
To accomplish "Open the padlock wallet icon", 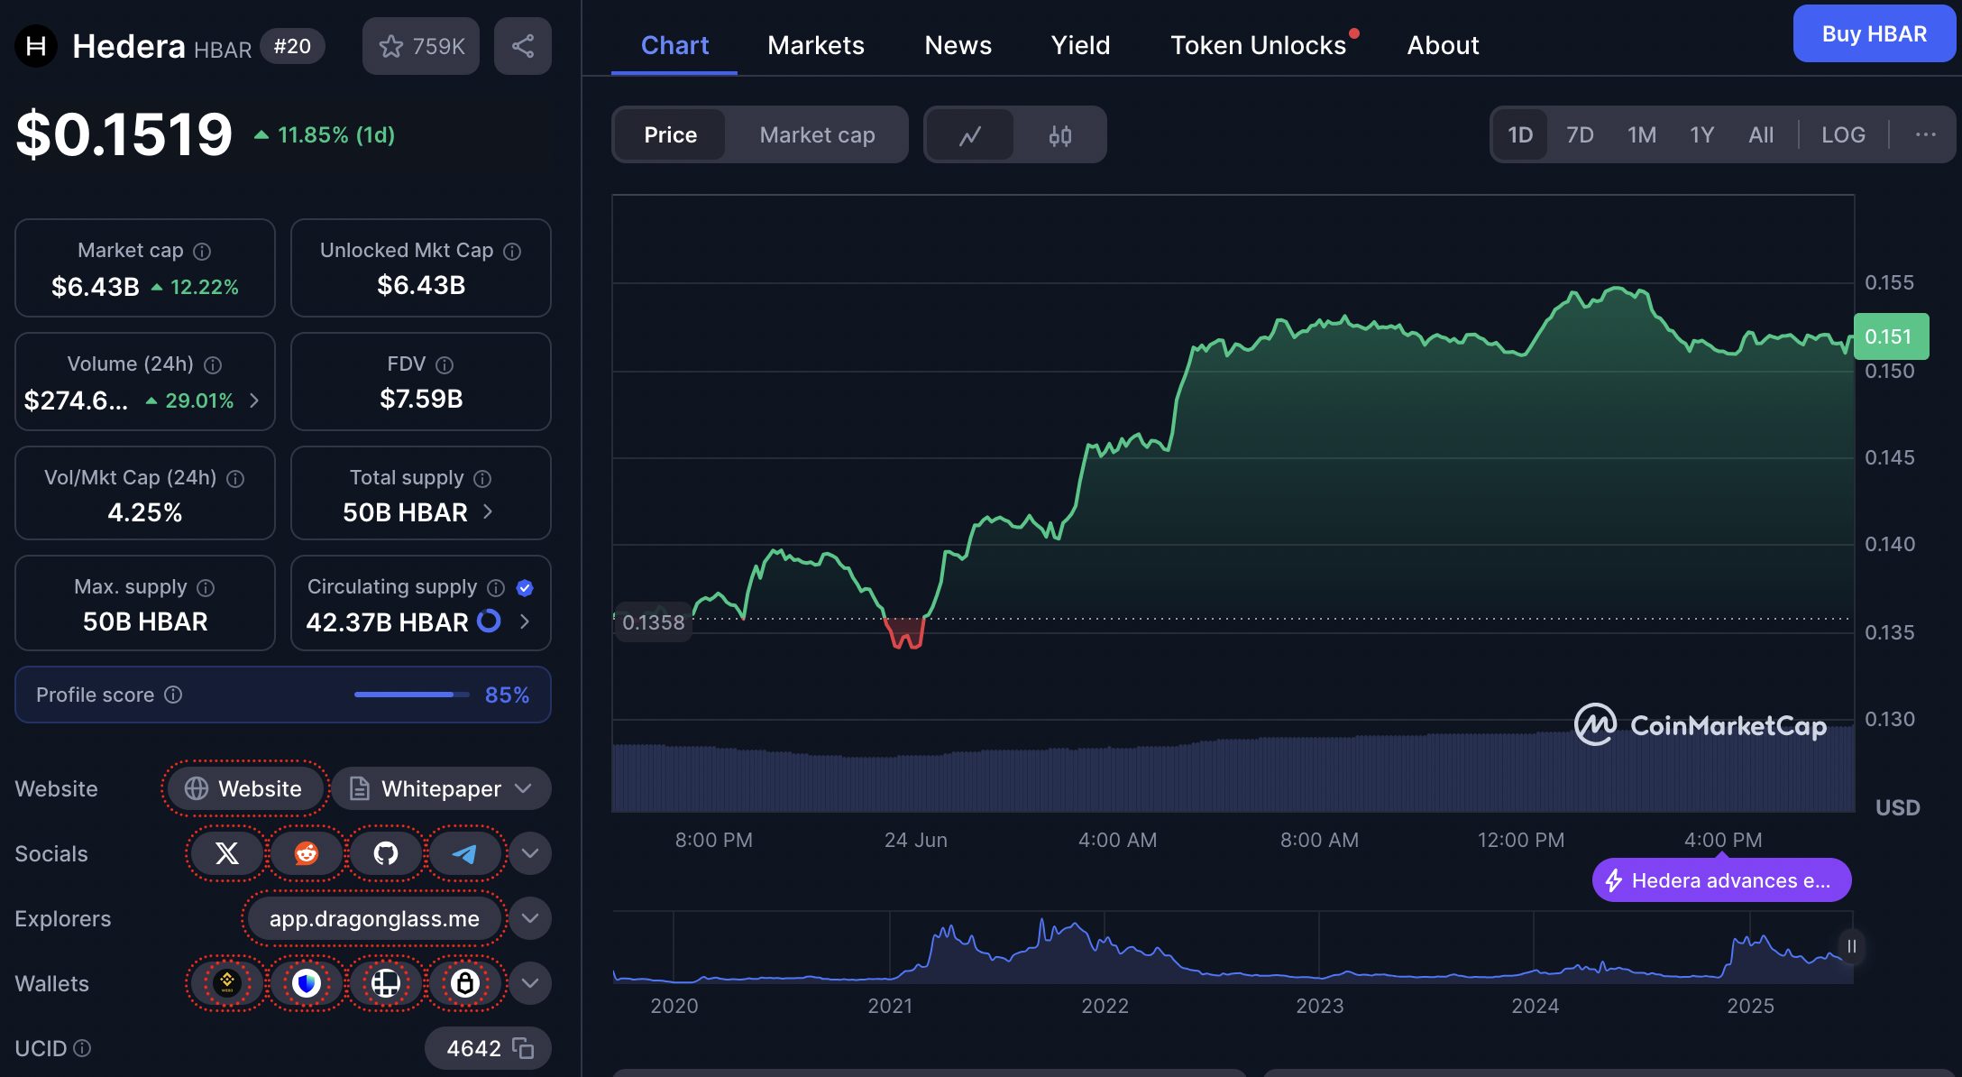I will coord(465,983).
